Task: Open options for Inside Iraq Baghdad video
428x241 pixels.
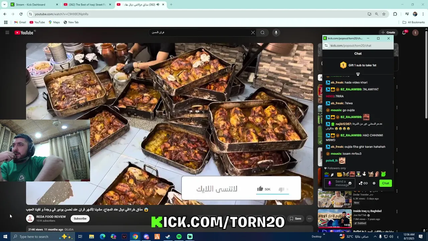Action: (x=397, y=212)
